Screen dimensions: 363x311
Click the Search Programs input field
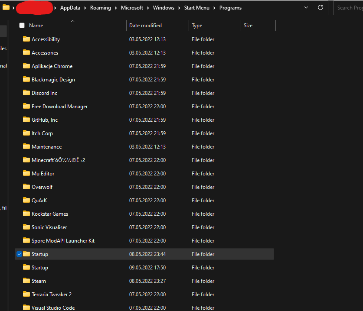pos(348,8)
